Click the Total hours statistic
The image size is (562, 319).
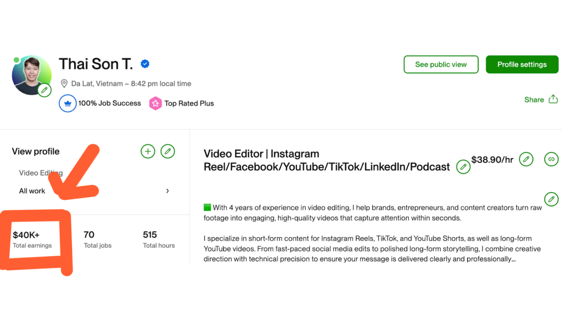159,239
